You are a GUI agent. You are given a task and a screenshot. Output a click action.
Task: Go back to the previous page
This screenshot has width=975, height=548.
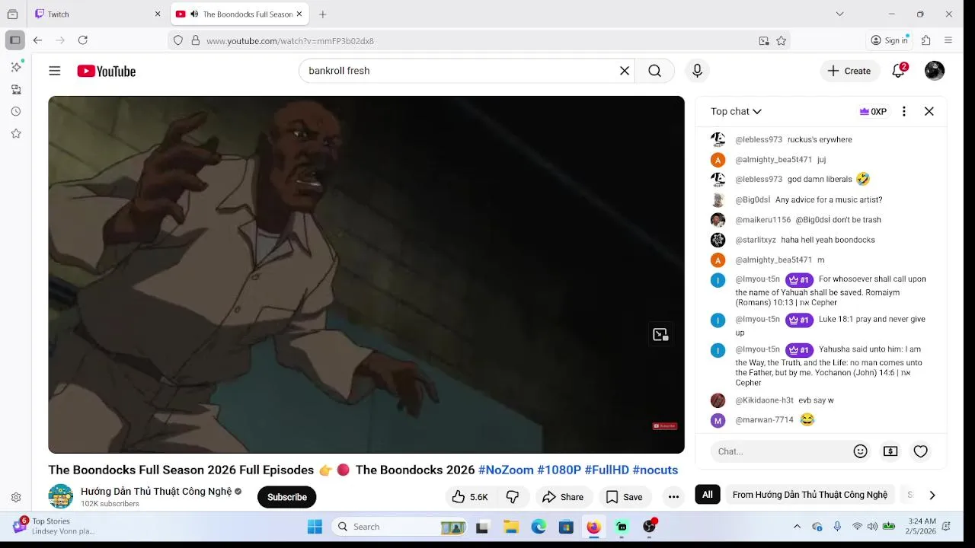(x=37, y=40)
